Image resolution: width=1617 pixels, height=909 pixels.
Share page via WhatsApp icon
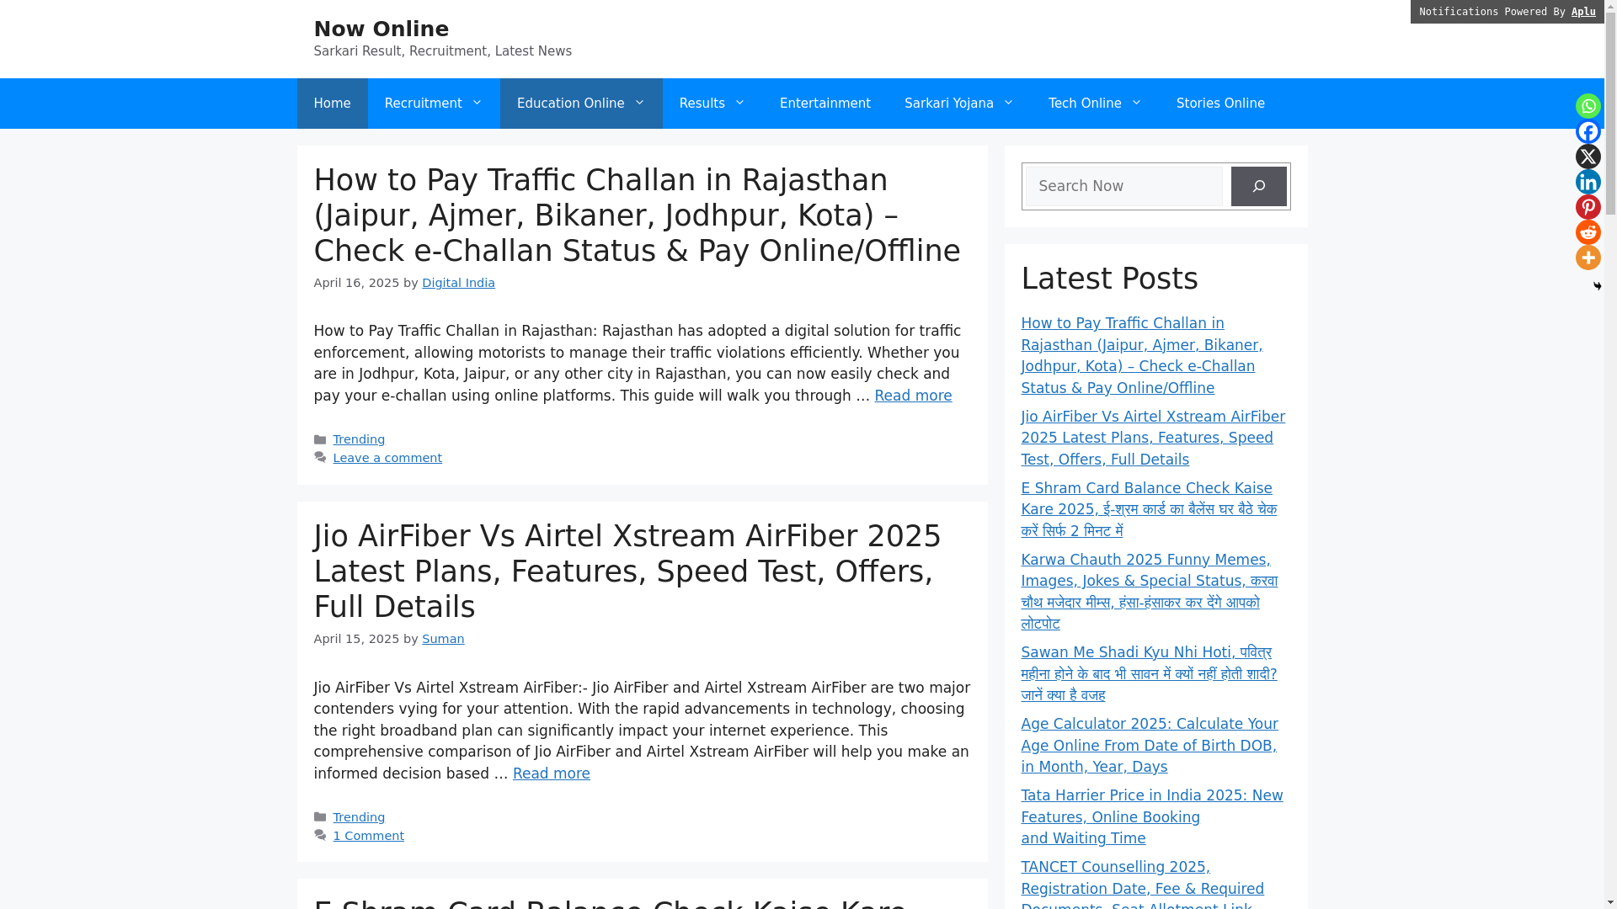[1588, 106]
